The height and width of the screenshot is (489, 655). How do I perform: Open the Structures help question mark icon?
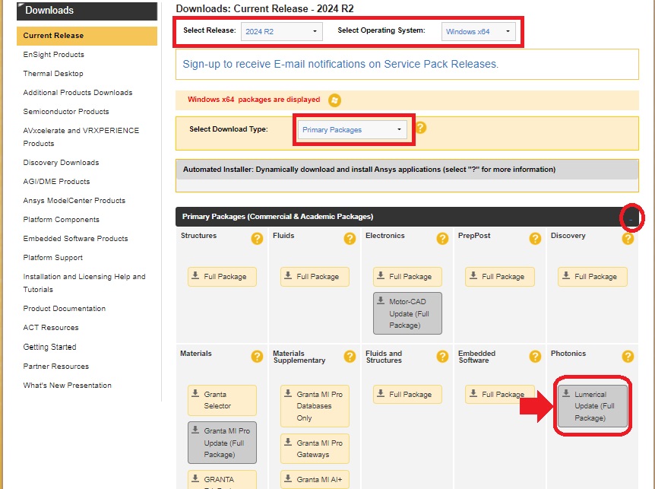coord(257,239)
